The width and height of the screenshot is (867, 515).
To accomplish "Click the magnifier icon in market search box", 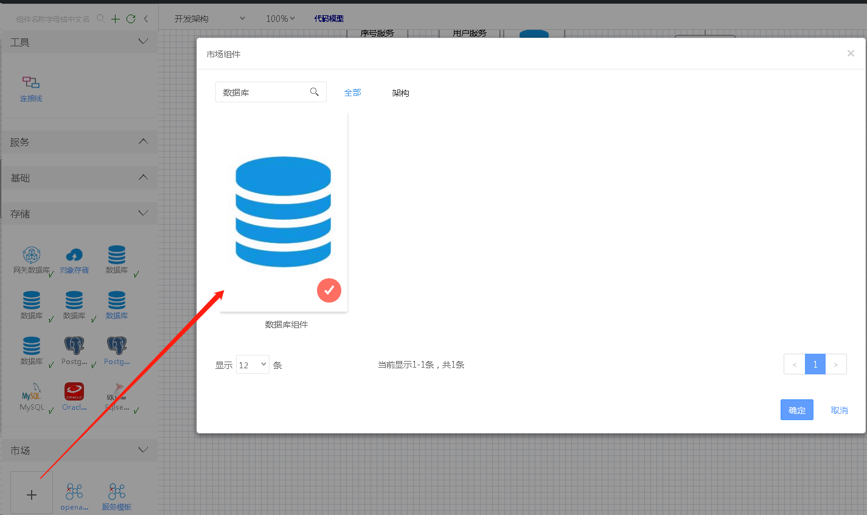I will click(315, 92).
